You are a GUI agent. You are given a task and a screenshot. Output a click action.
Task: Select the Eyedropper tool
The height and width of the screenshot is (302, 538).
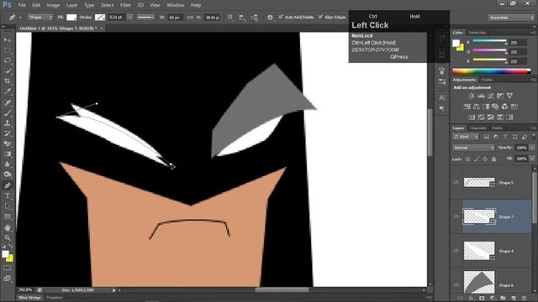click(x=8, y=91)
